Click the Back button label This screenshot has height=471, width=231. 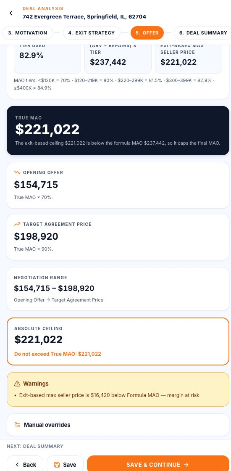(30, 465)
